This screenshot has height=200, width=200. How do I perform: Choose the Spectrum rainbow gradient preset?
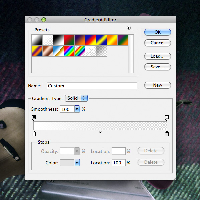tap(69, 51)
